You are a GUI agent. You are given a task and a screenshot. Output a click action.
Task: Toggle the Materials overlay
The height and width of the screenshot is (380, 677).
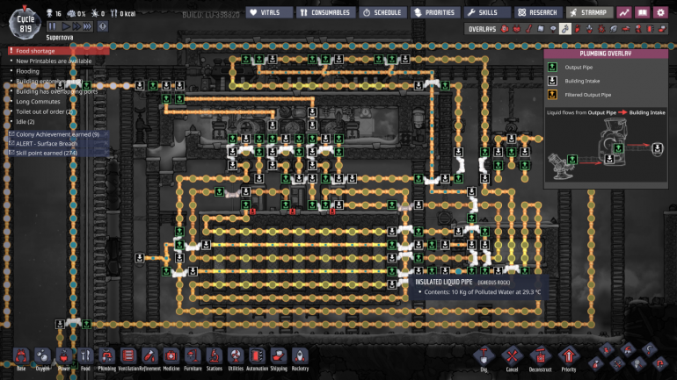541,29
